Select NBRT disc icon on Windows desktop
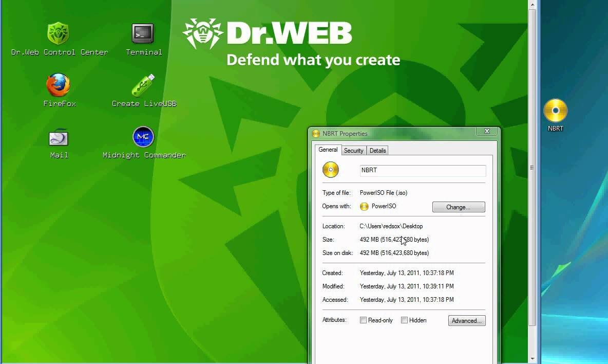This screenshot has width=608, height=364. pos(555,111)
